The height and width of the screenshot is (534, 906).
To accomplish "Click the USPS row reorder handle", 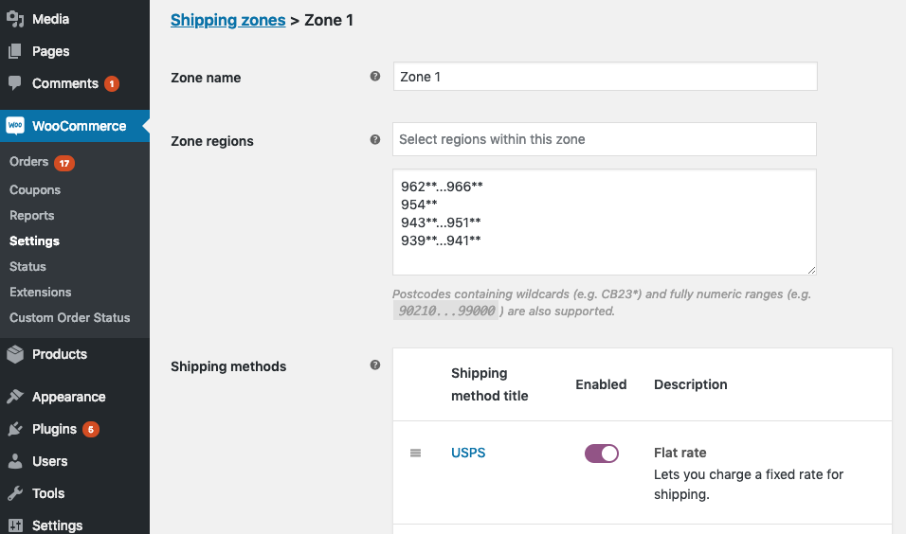I will 415,454.
